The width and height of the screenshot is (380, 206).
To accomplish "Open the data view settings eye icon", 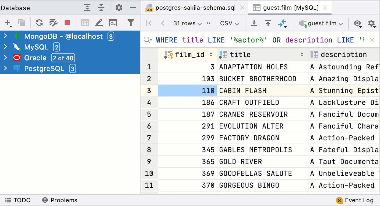I will tap(358, 24).
